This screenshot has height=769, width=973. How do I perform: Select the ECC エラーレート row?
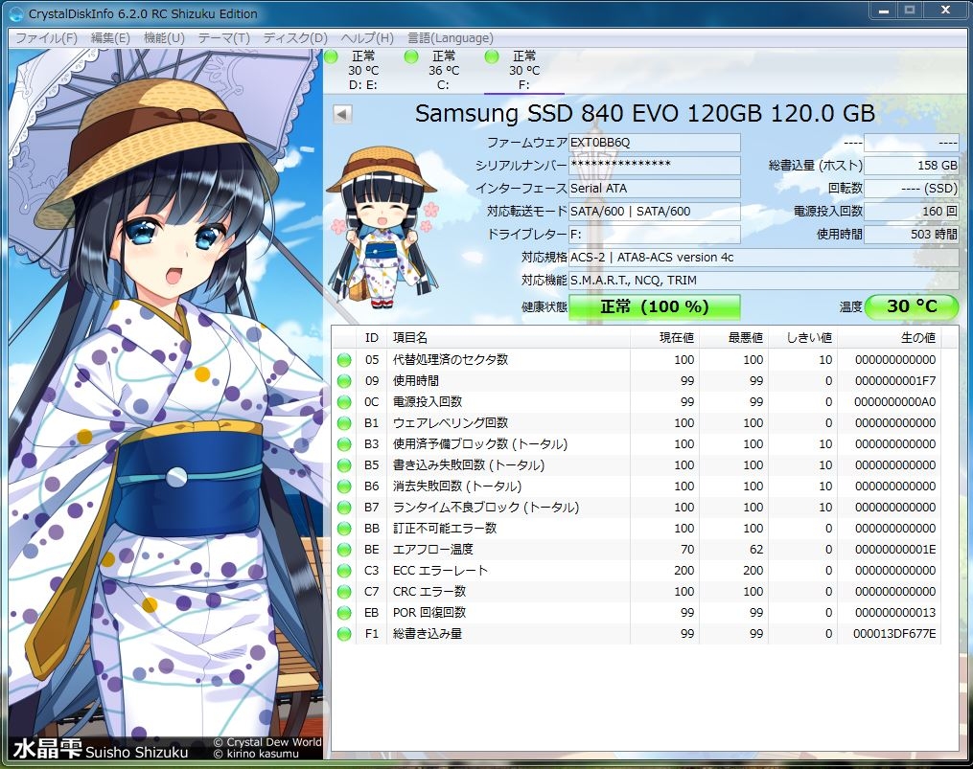[x=637, y=571]
